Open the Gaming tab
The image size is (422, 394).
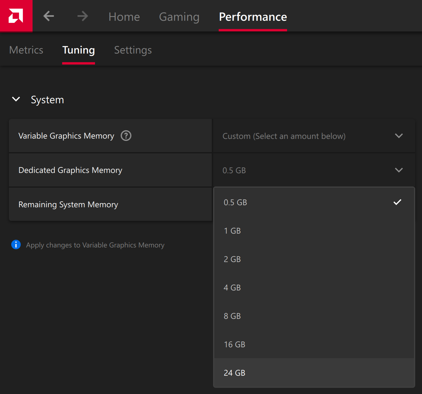coord(179,17)
